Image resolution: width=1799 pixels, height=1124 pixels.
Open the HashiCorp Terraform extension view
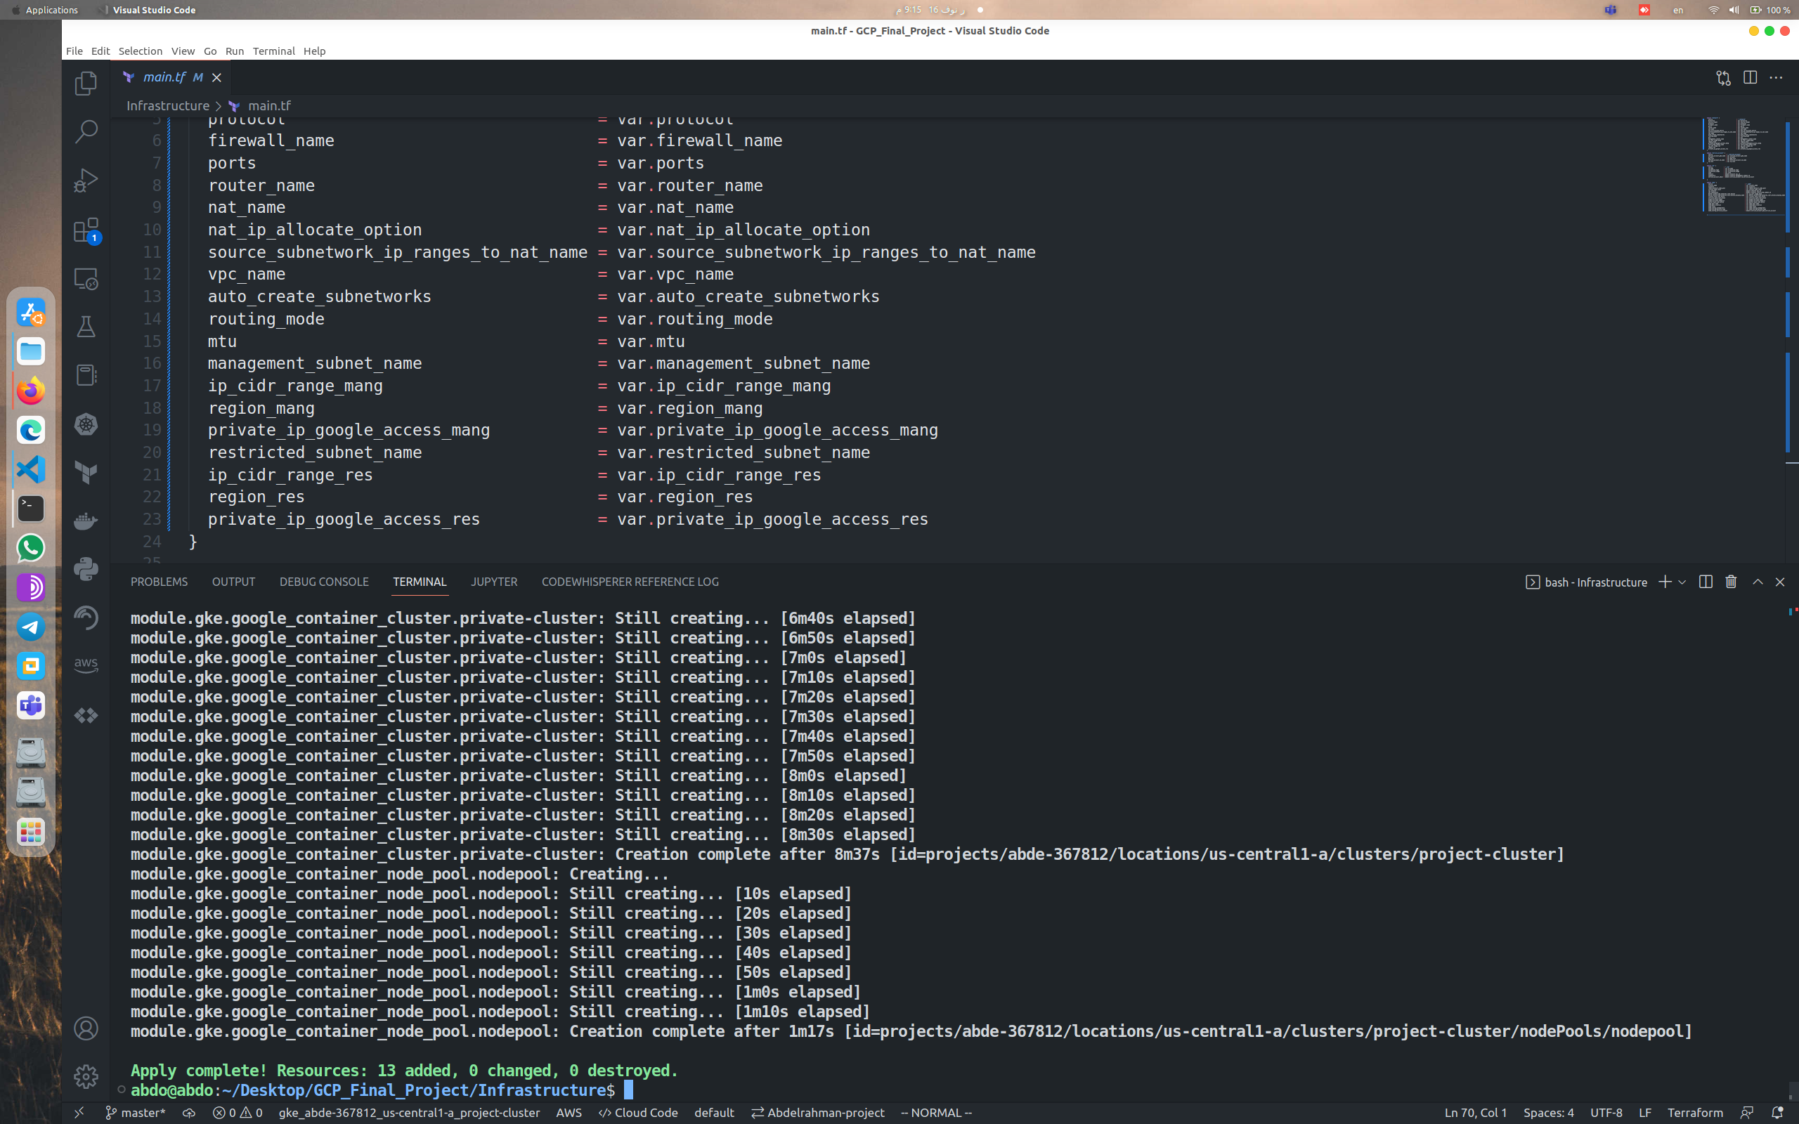[x=86, y=472]
